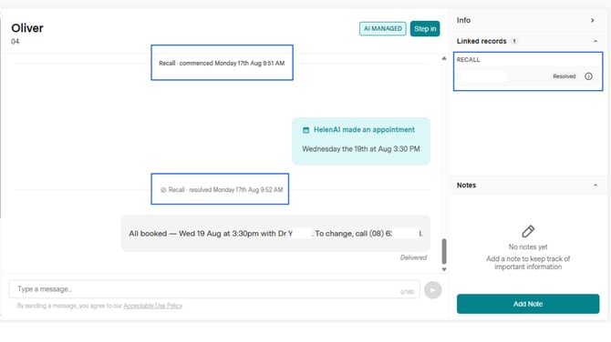
Task: Click the pencil icon in Notes
Action: point(528,231)
